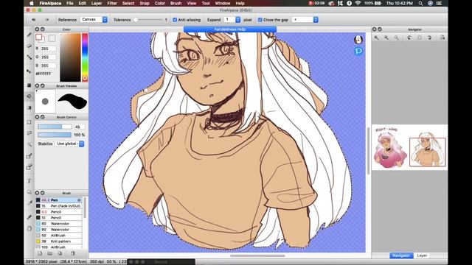Open the Expand pixel value dropdown
Viewport: 472px width, 265px height.
click(232, 20)
